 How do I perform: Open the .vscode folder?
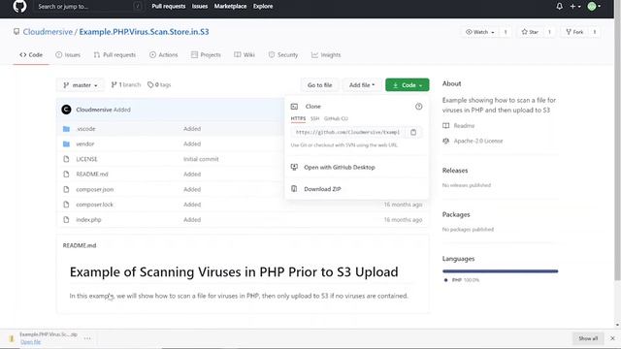click(86, 129)
